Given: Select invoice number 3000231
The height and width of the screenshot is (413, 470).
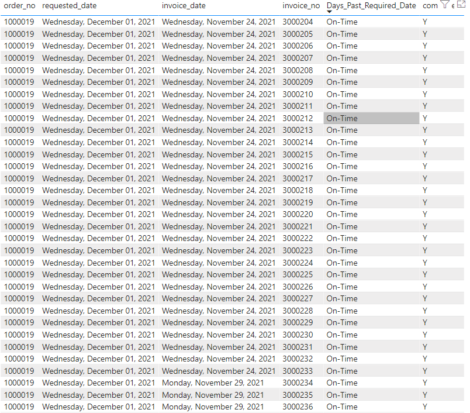Looking at the screenshot, I should coord(298,347).
